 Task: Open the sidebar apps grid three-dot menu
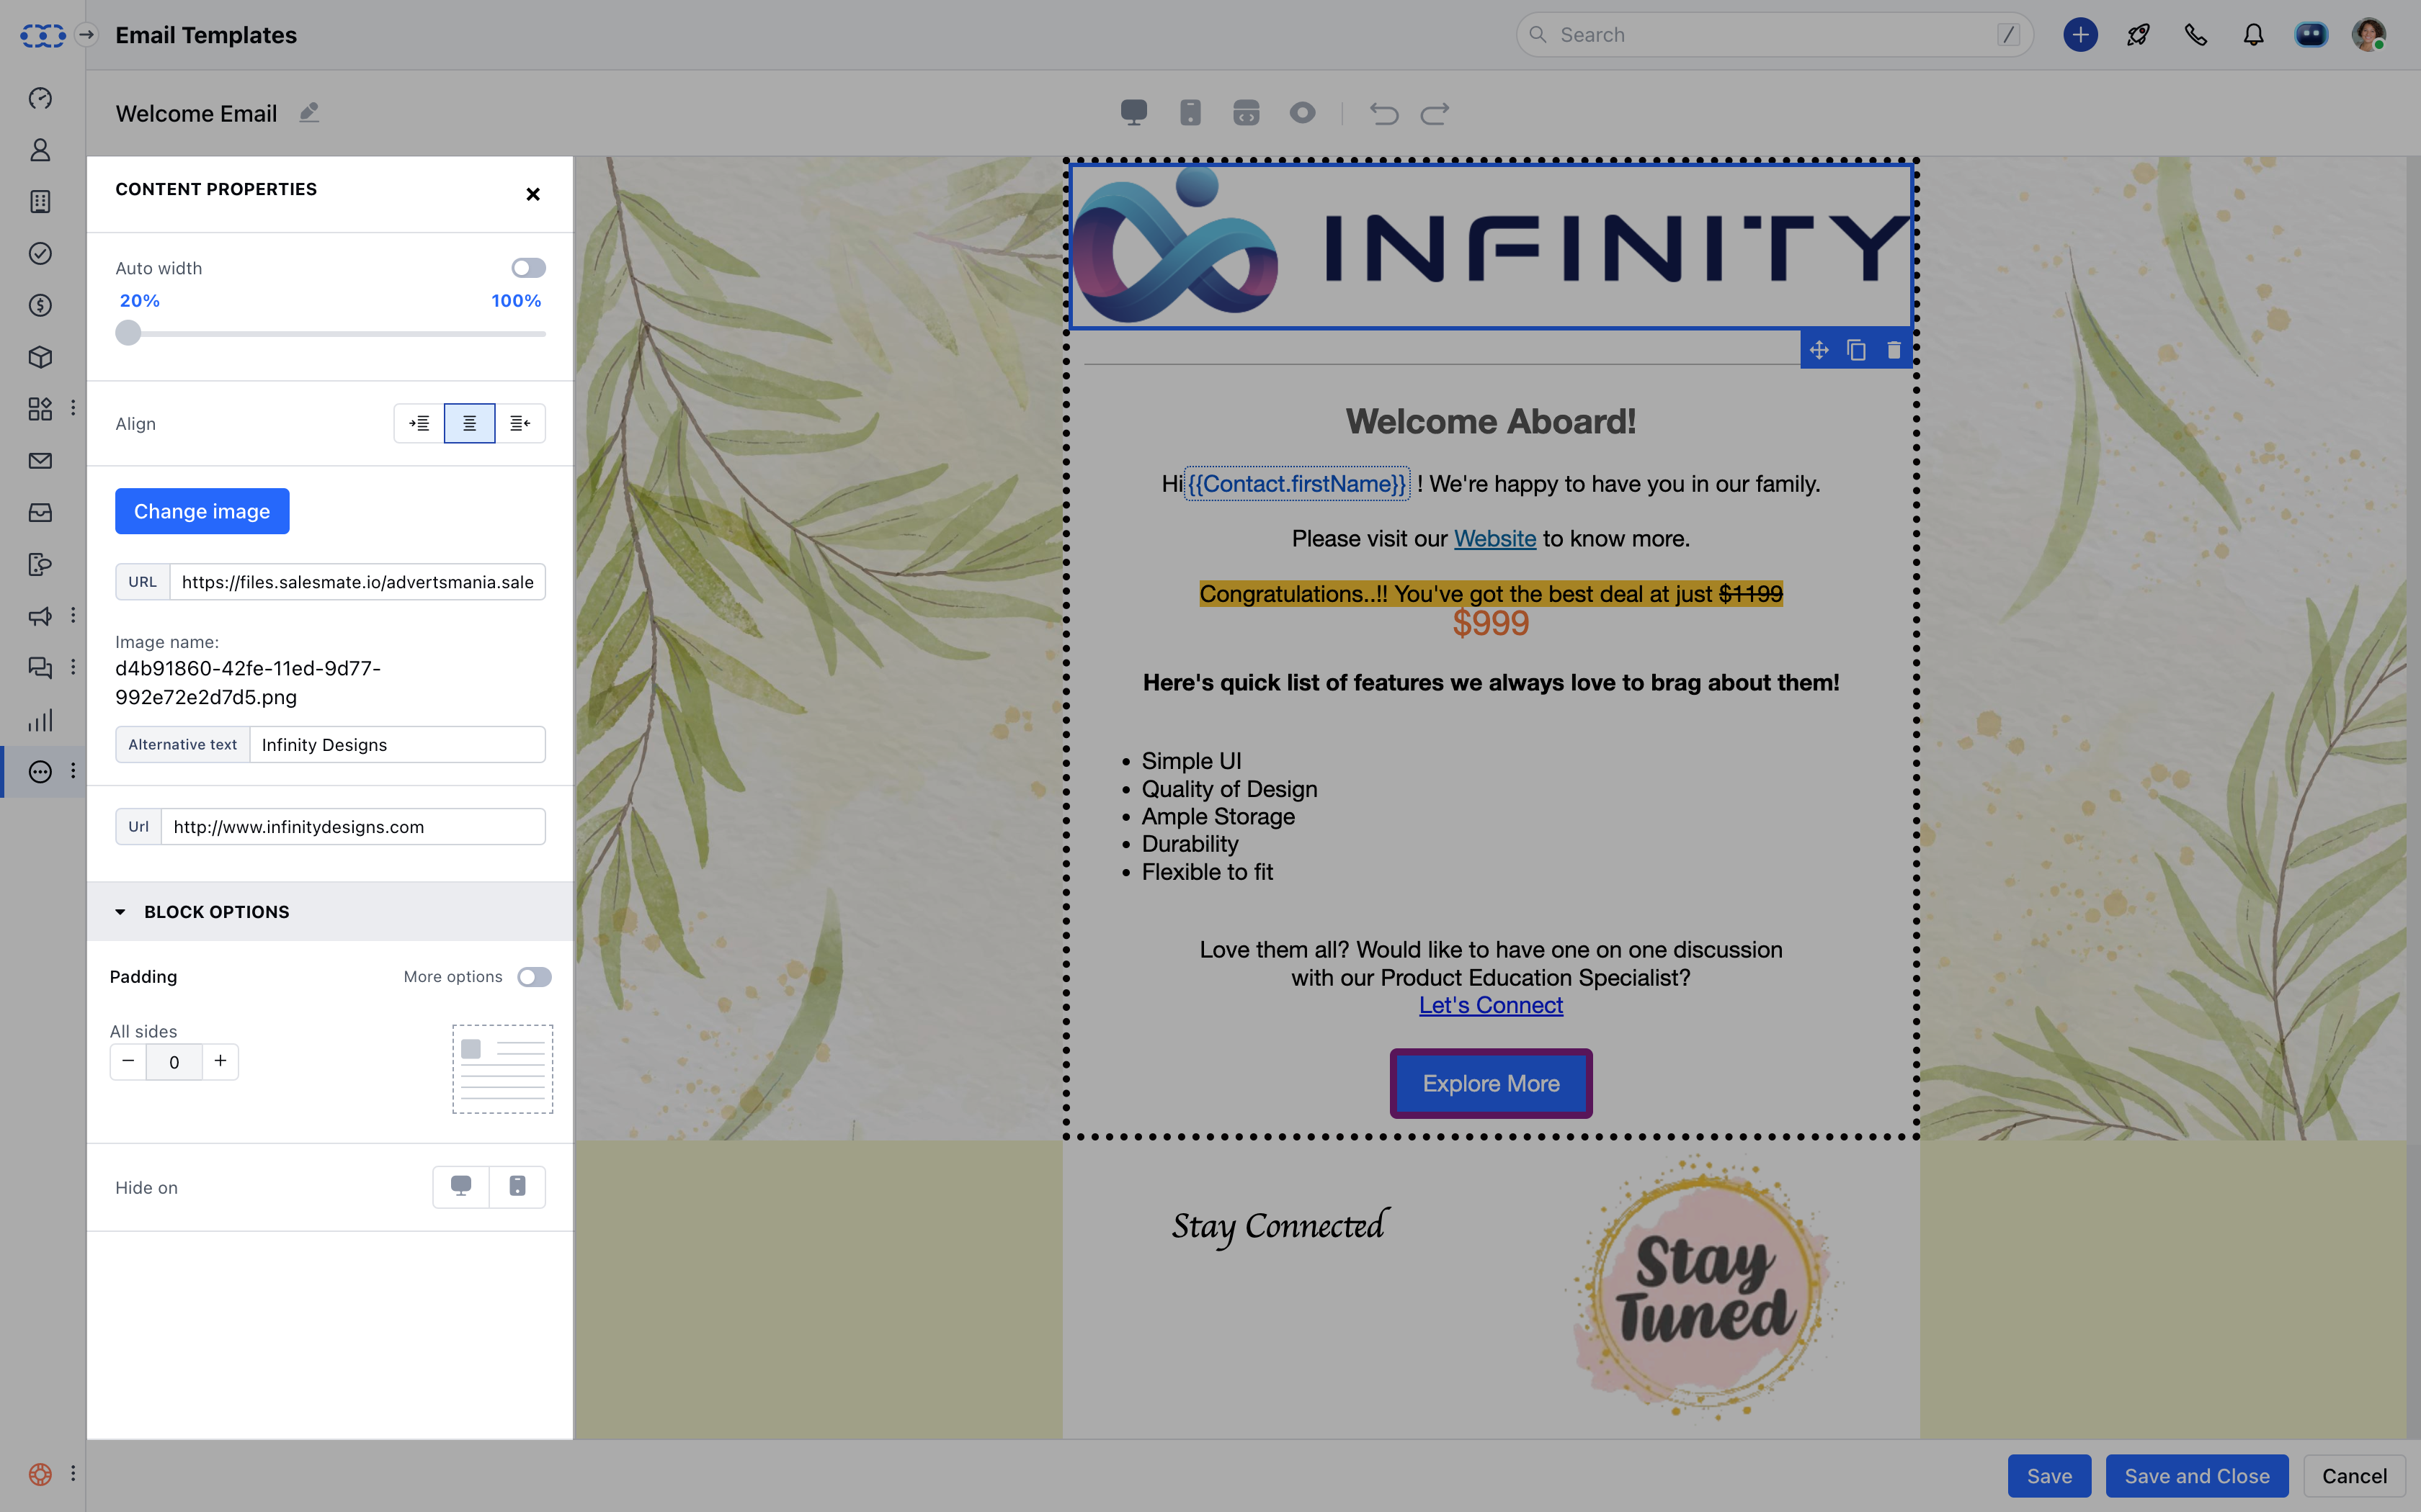coord(73,407)
